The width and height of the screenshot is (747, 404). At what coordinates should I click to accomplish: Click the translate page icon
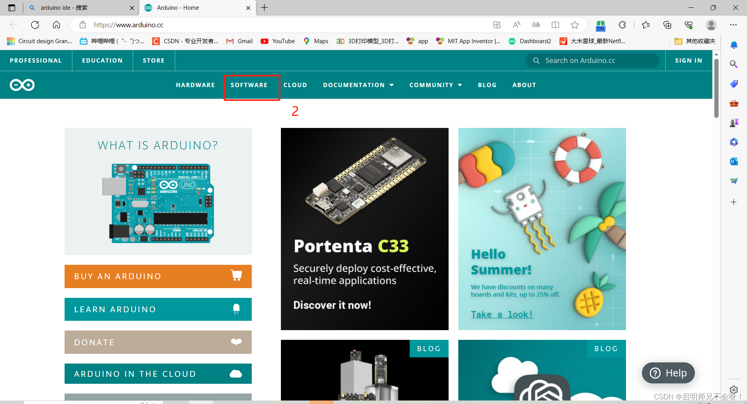[536, 25]
